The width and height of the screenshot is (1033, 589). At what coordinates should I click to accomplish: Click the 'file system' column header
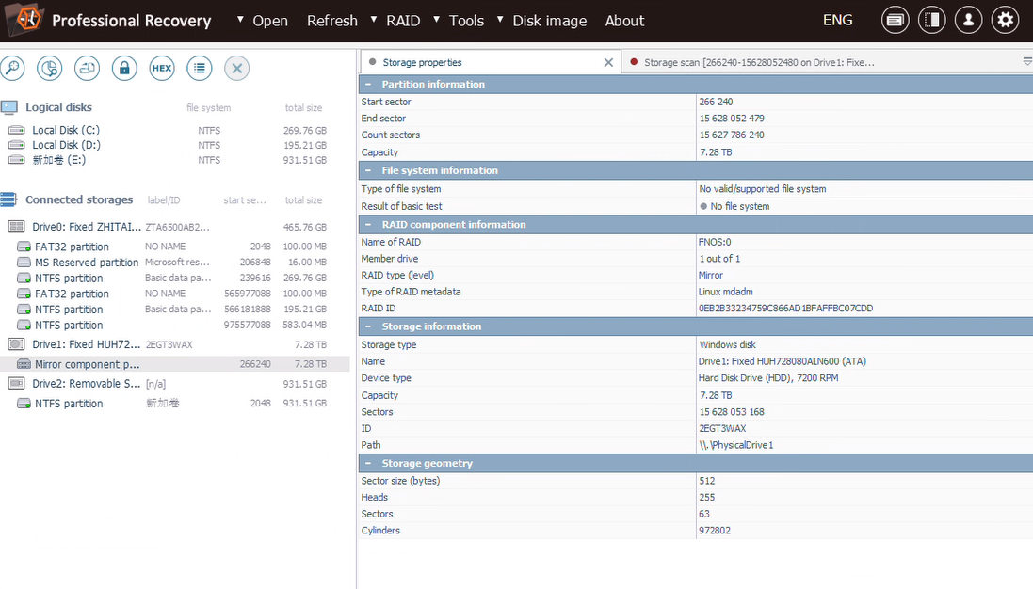point(208,108)
